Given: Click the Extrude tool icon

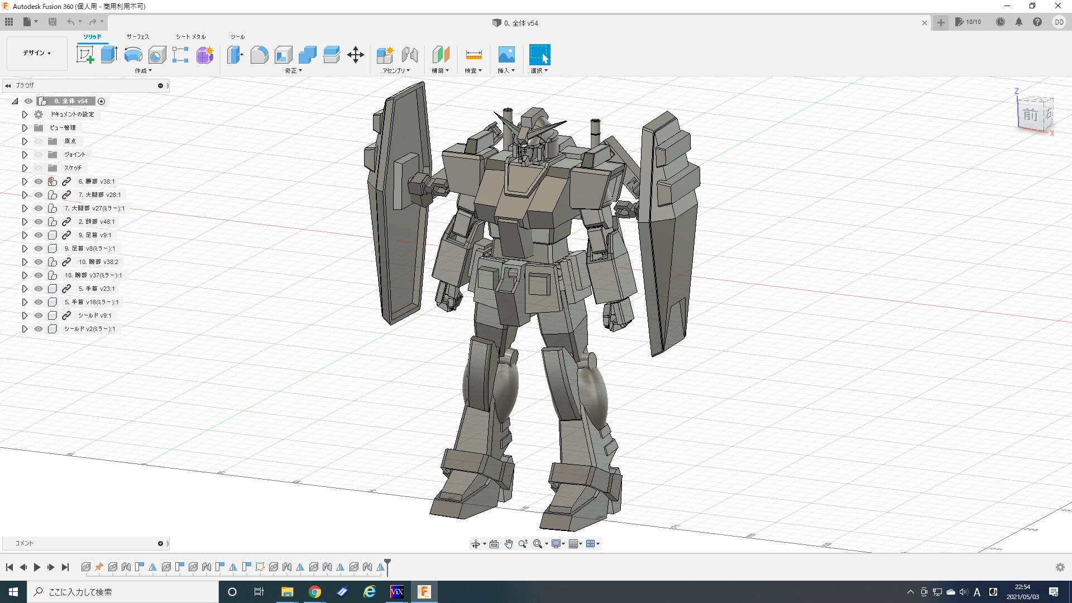Looking at the screenshot, I should pyautogui.click(x=109, y=55).
